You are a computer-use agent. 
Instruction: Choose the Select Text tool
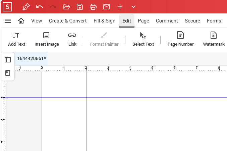[x=143, y=39]
